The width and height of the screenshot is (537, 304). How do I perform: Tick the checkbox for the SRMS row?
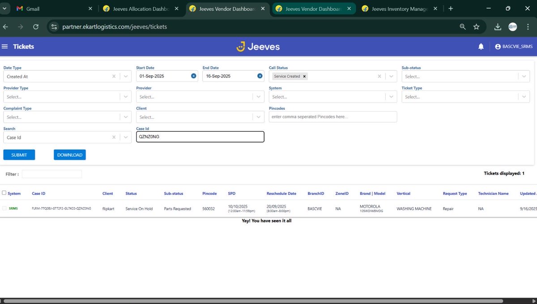[x=4, y=208]
